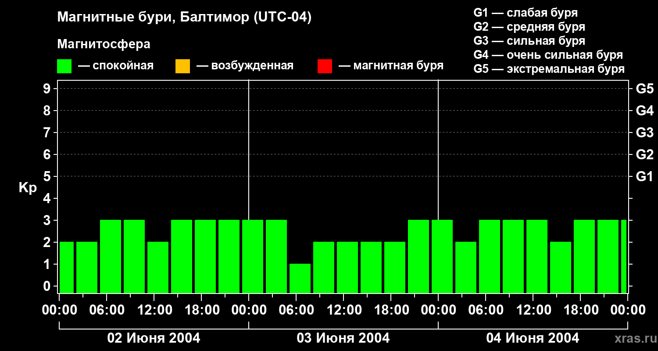The height and width of the screenshot is (351, 658).
Task: Click legend line 'G3 — сильная буря'
Action: [529, 41]
